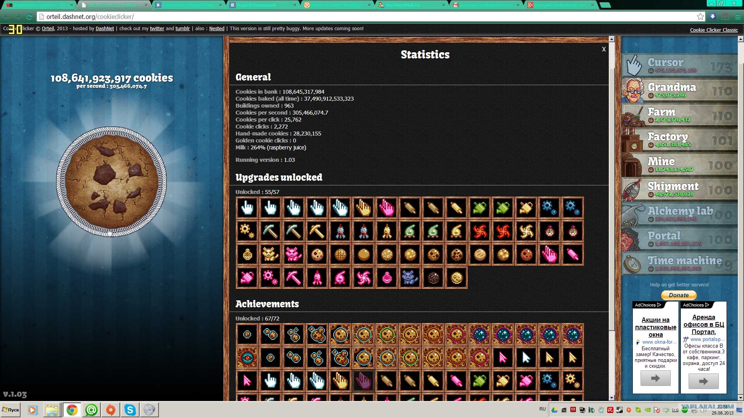Click the golden kitten upgrade icon

point(270,255)
